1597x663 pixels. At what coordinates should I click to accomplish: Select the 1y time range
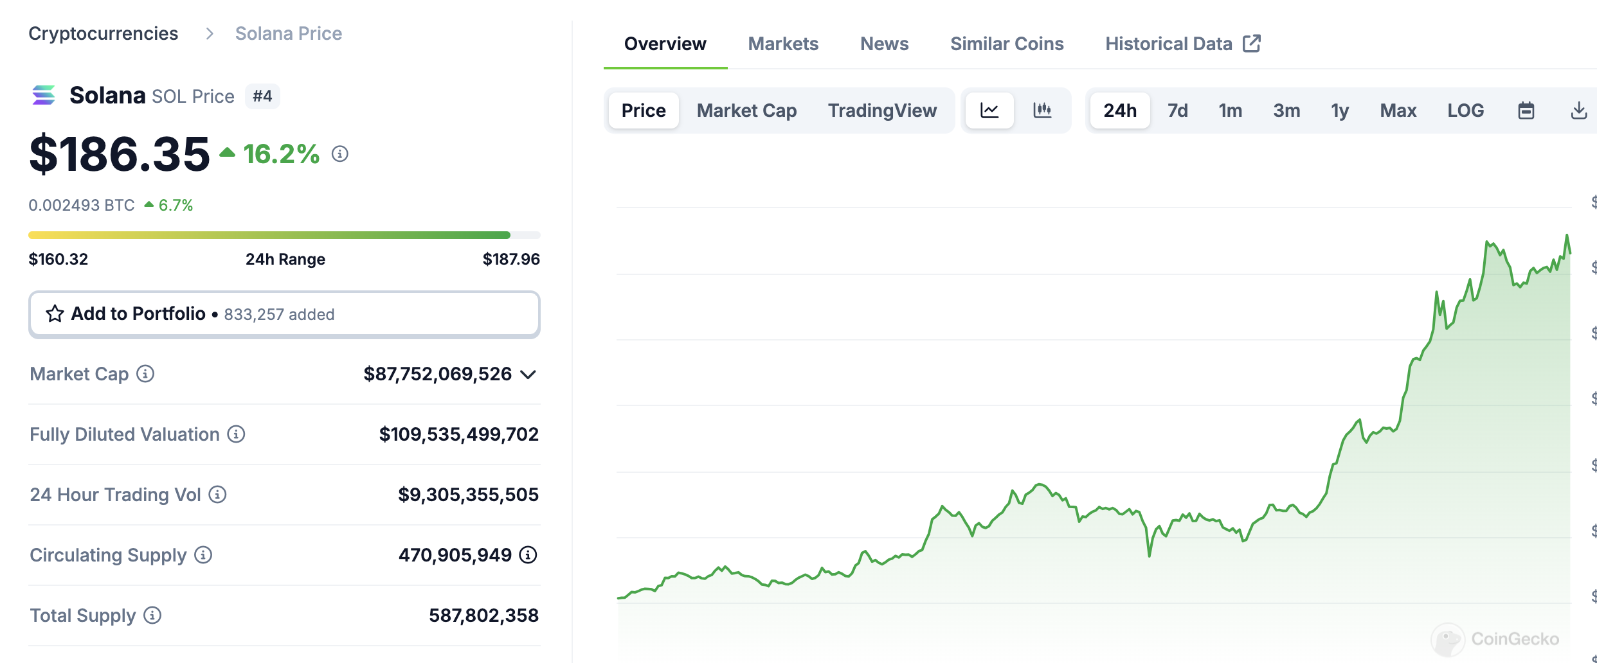1340,110
